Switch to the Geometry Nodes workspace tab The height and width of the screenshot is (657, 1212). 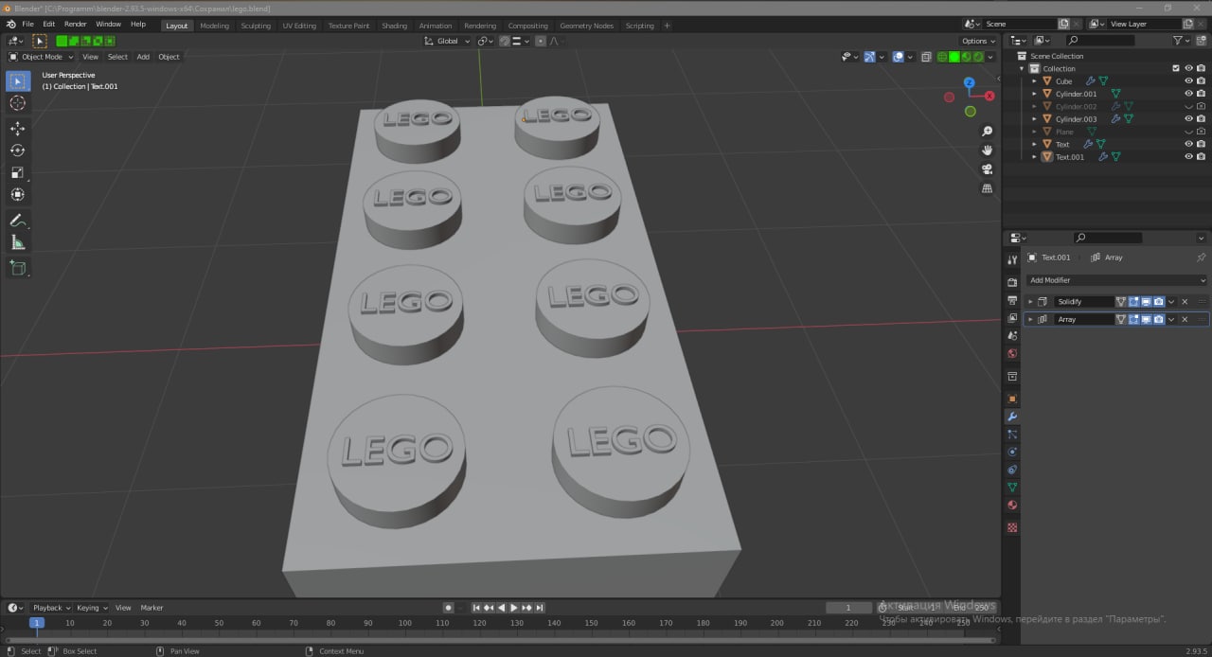[586, 26]
